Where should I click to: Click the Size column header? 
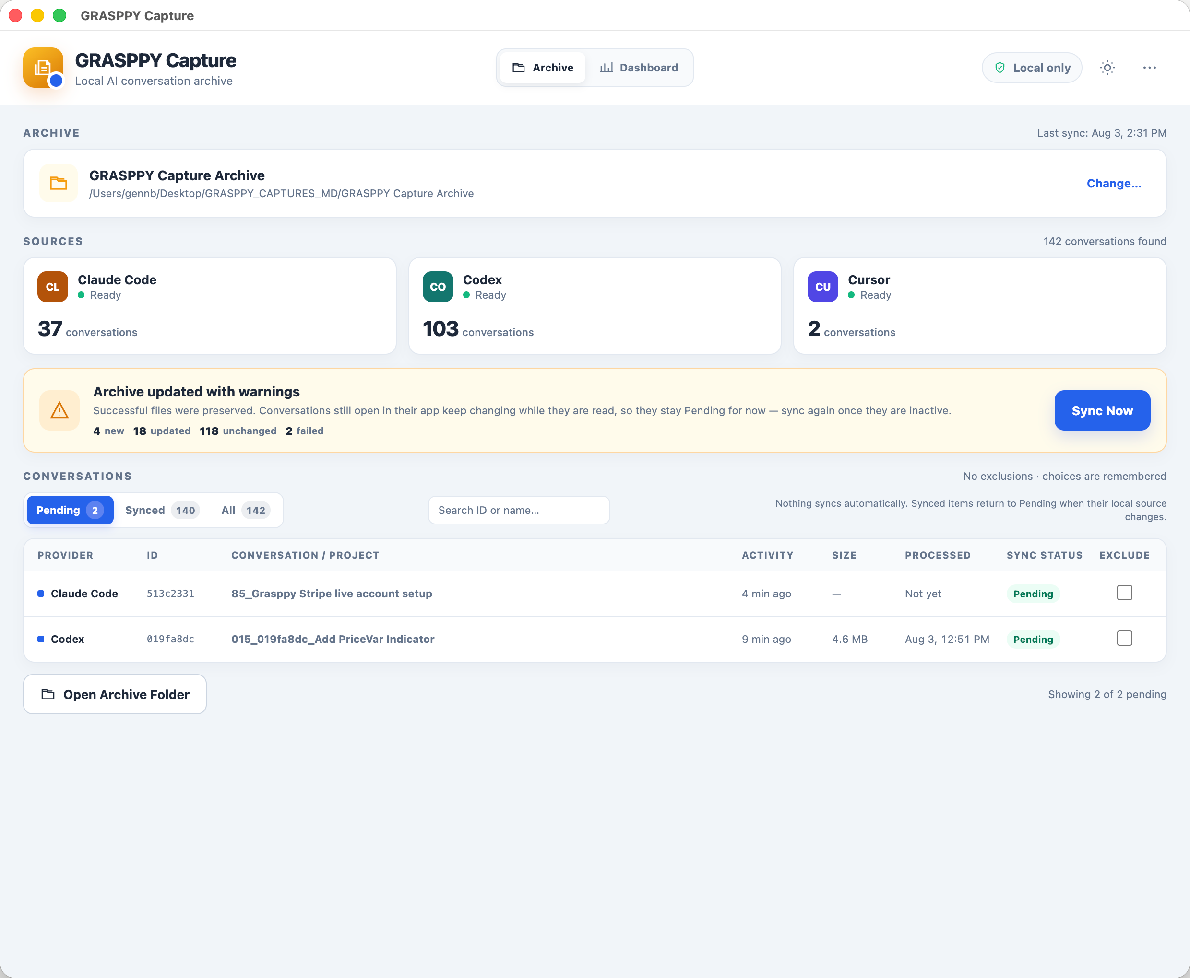click(x=844, y=555)
